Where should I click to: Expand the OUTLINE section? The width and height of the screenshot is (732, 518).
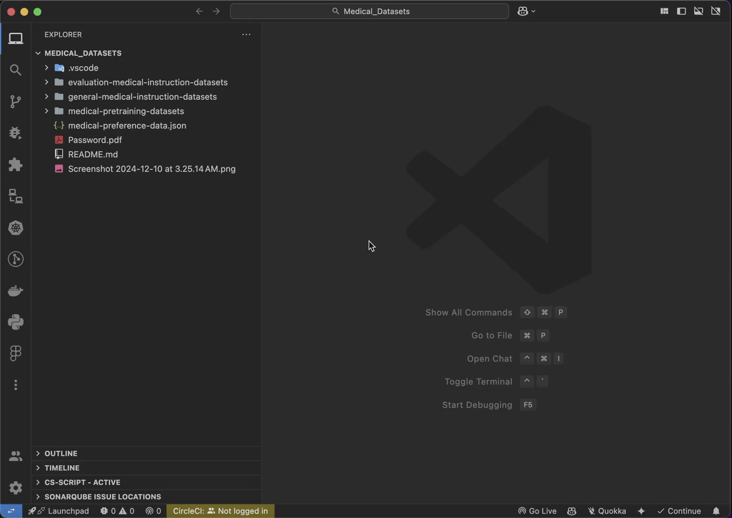coord(146,453)
